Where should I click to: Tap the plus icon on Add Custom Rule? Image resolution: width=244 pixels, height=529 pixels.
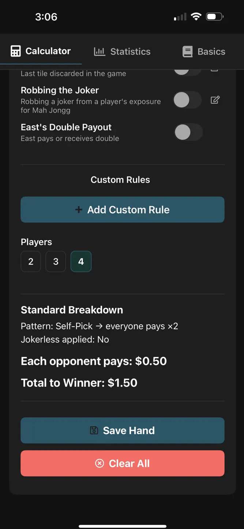click(79, 210)
